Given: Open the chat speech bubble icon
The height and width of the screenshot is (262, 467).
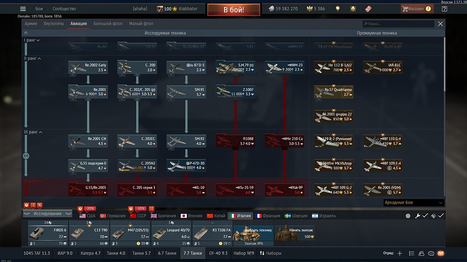Looking at the screenshot, I should (431, 254).
